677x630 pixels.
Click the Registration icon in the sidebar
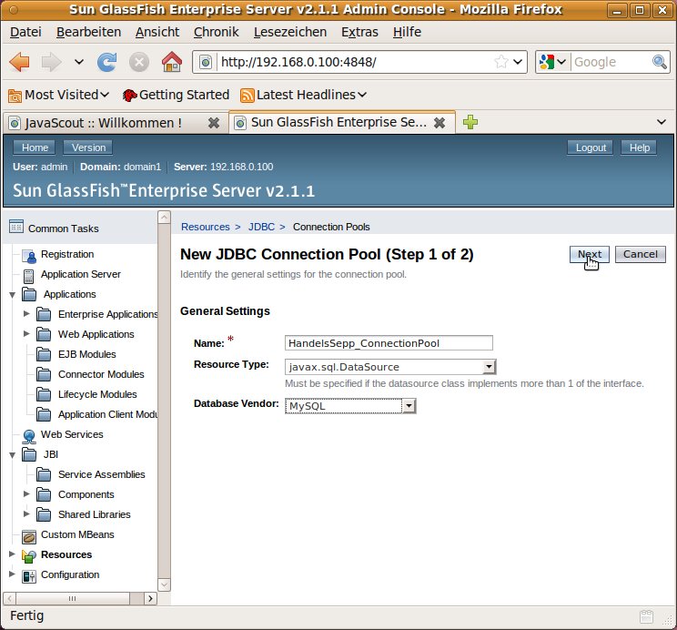[28, 255]
